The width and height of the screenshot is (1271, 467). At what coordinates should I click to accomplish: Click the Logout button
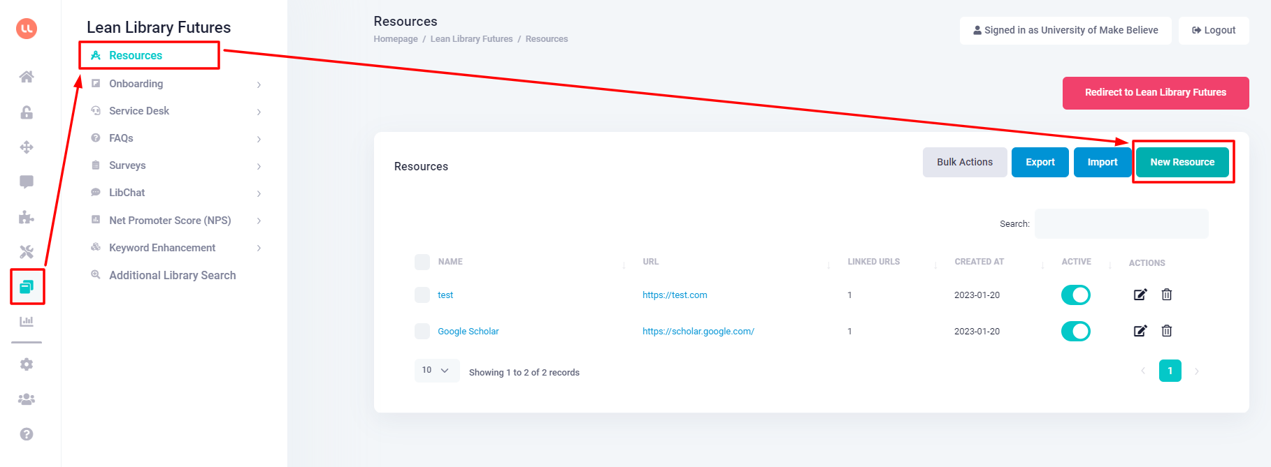tap(1214, 30)
